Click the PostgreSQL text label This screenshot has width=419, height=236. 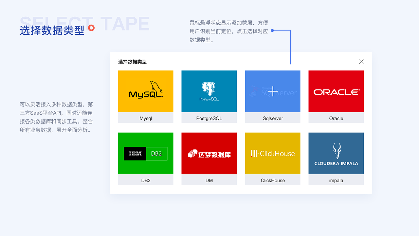[209, 118]
